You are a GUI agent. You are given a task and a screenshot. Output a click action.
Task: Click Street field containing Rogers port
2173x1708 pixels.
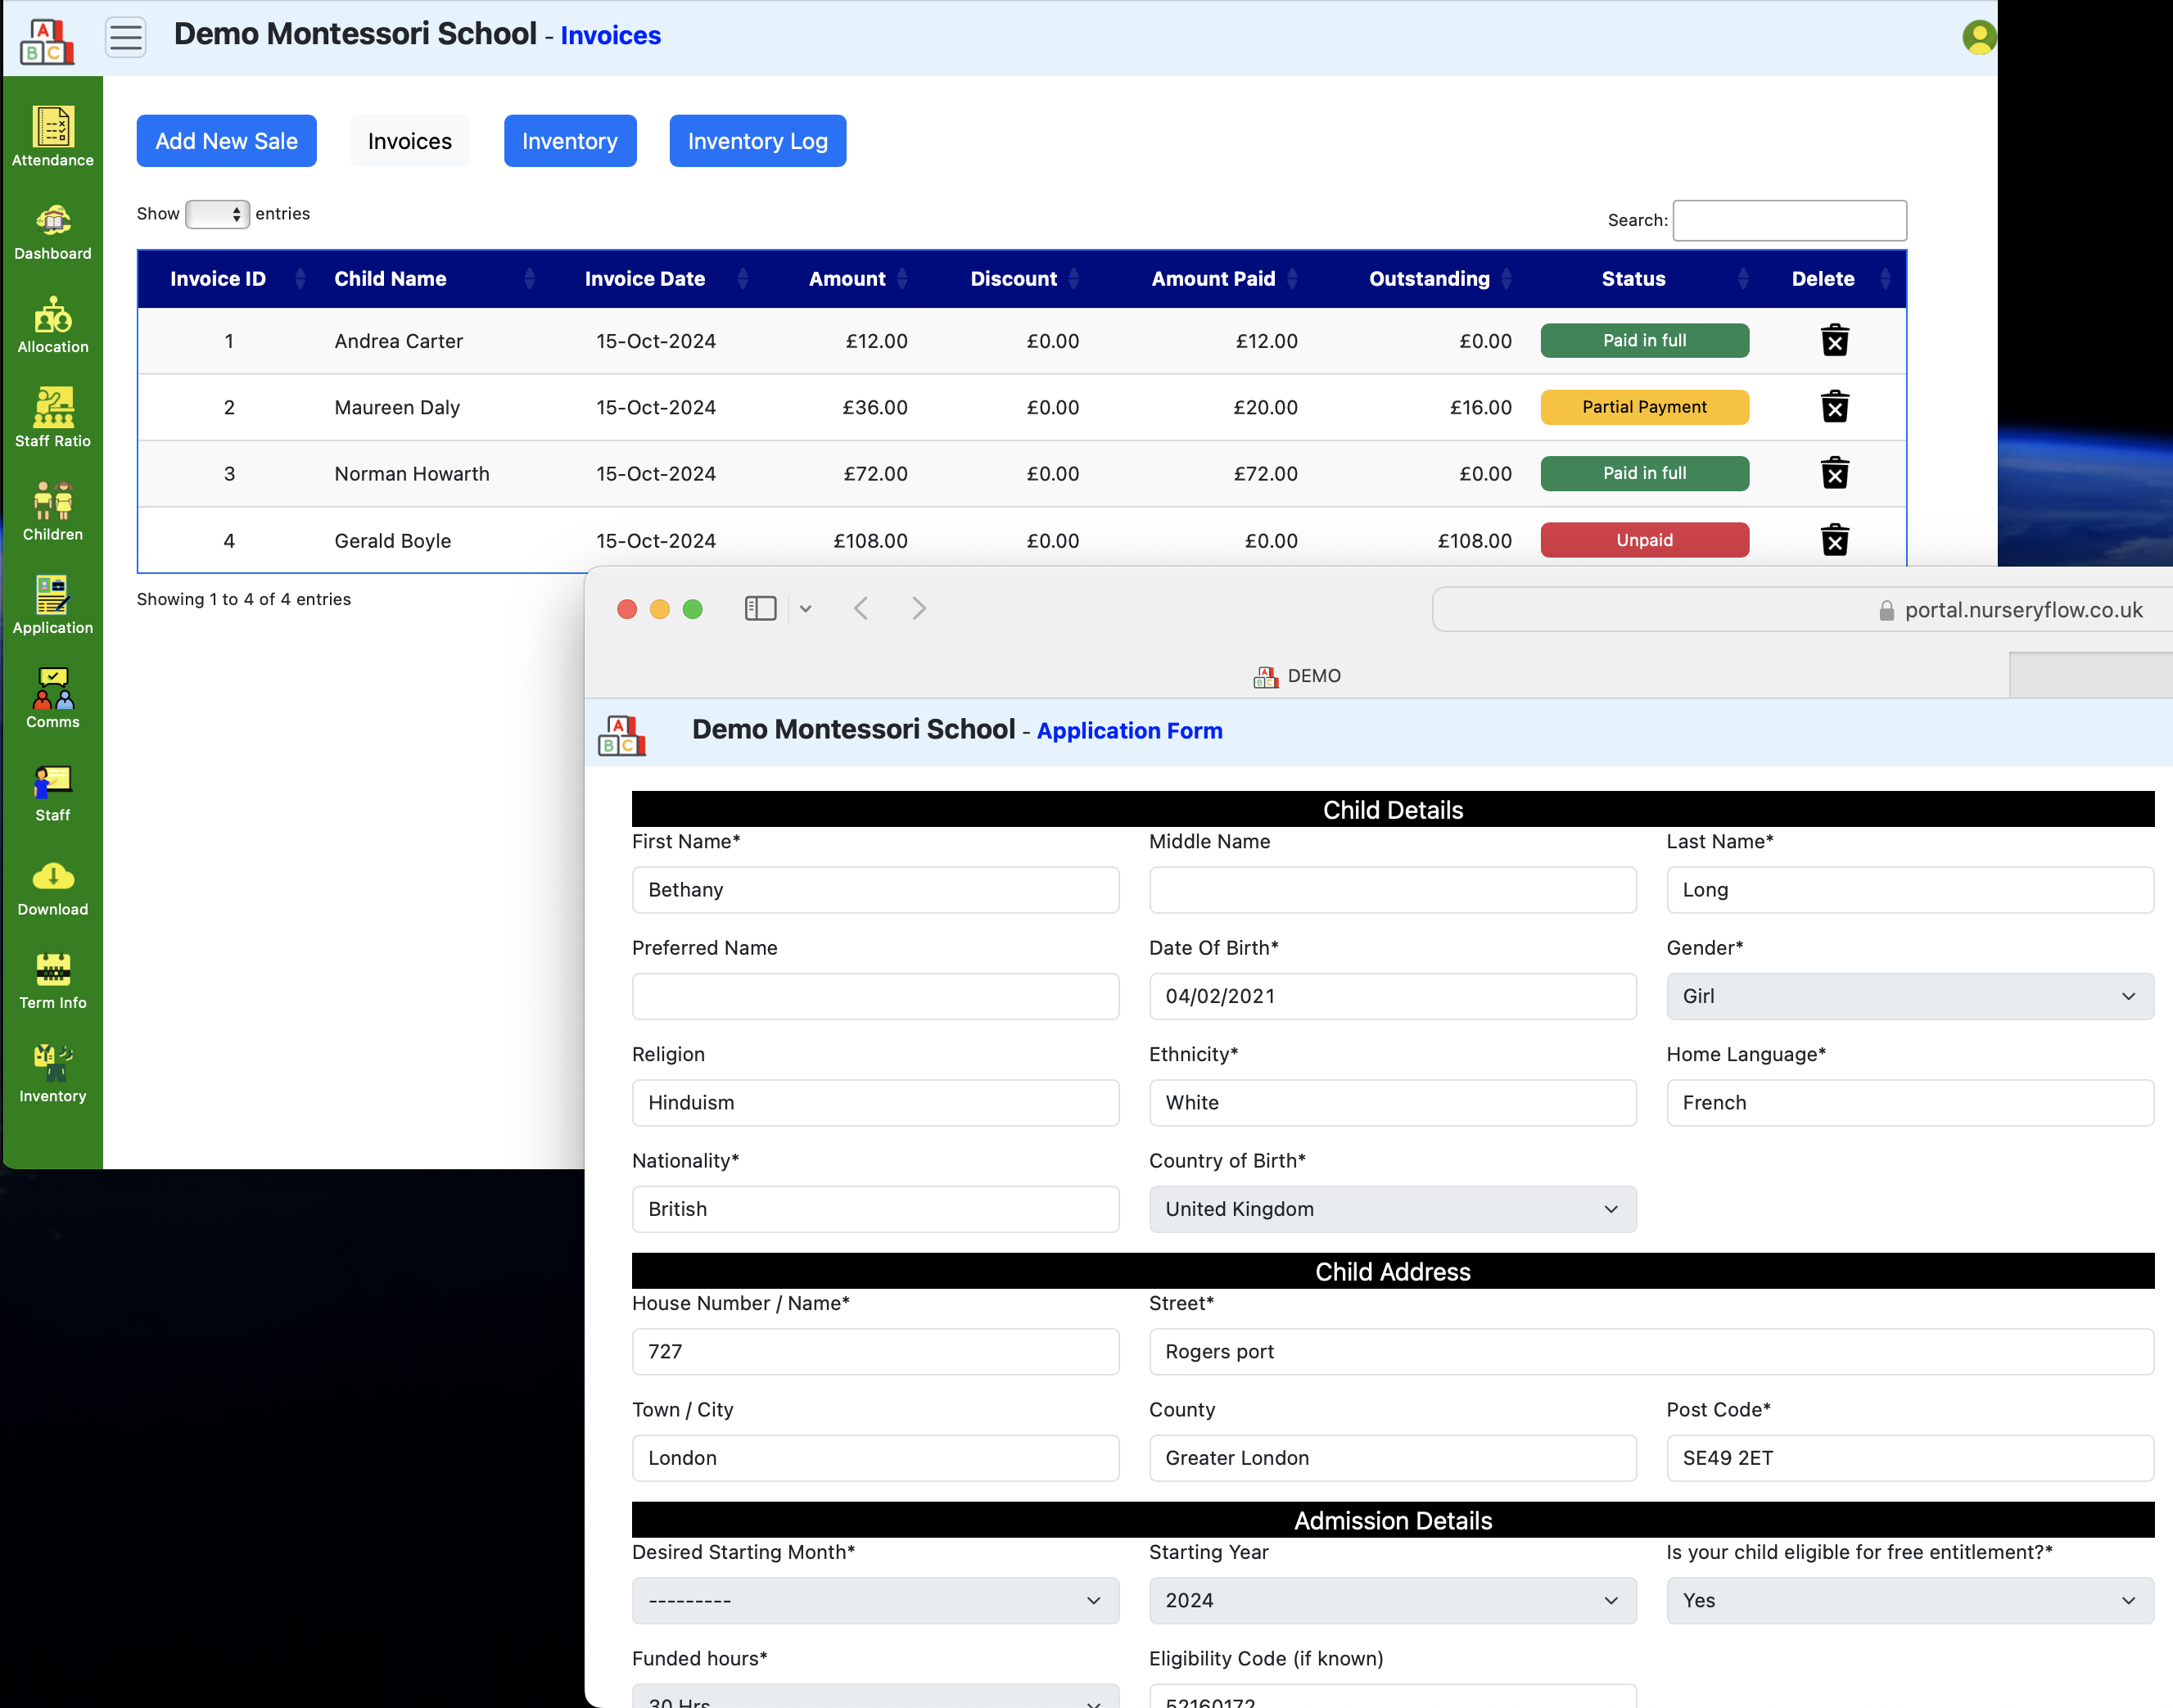tap(1651, 1351)
